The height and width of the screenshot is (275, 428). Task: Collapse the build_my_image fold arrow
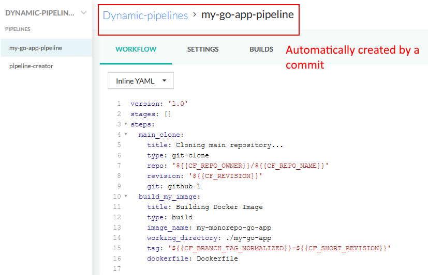(126, 197)
